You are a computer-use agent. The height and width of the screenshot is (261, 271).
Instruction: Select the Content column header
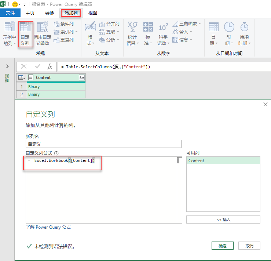click(56, 77)
